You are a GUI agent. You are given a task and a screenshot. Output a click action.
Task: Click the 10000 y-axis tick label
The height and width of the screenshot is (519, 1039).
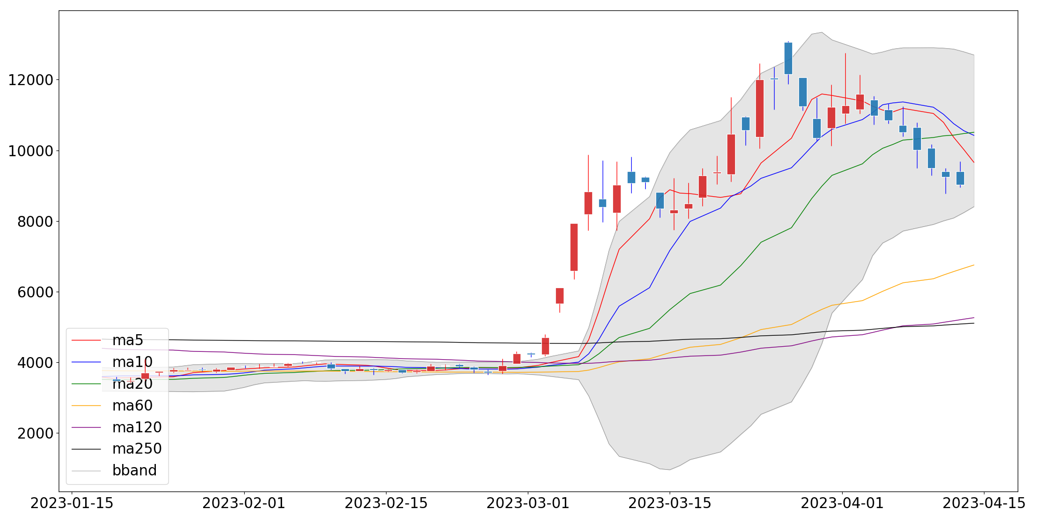pos(31,151)
